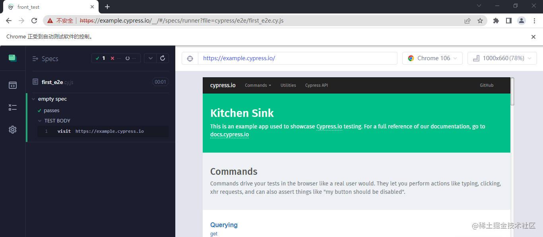
Task: Open the selector playground crosshair icon
Action: 190,58
